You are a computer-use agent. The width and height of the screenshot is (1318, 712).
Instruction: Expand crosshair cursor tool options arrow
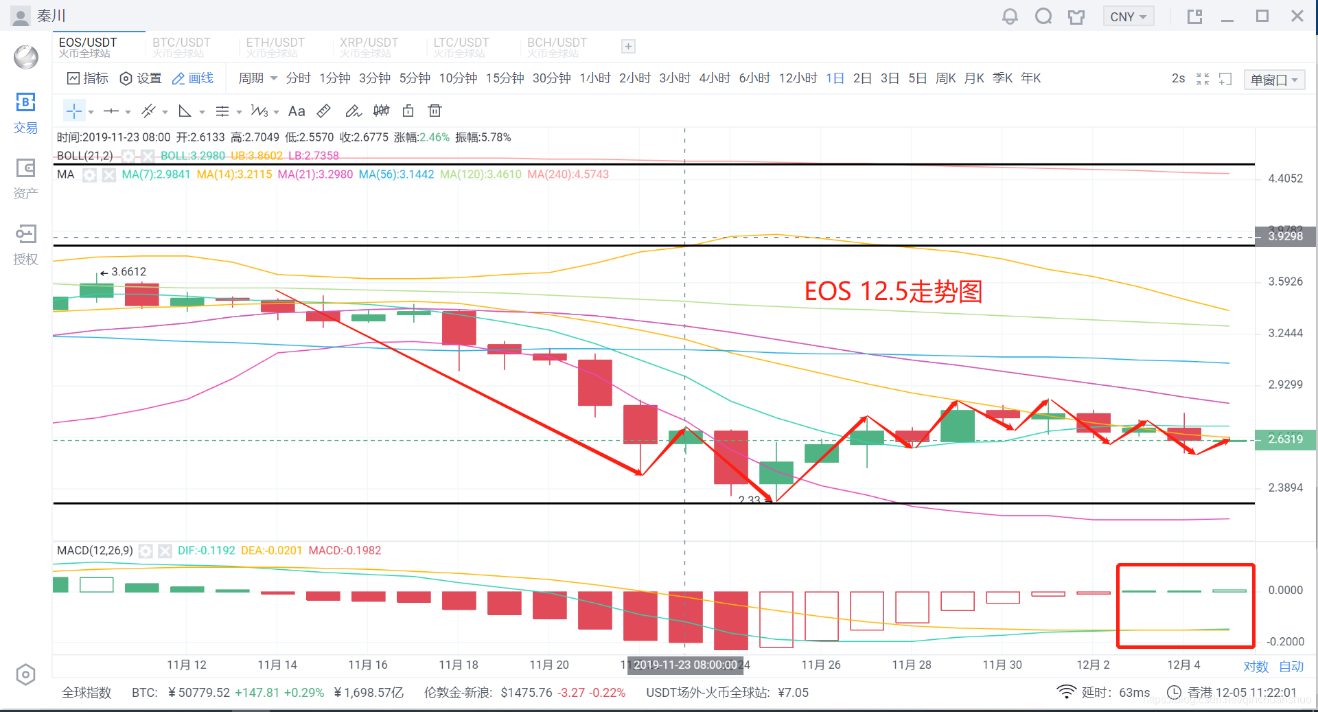(x=91, y=112)
